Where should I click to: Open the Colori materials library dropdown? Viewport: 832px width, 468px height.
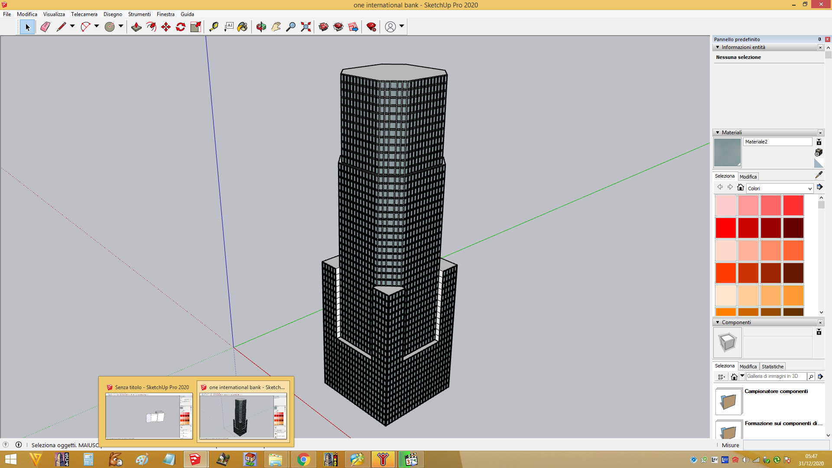point(780,188)
